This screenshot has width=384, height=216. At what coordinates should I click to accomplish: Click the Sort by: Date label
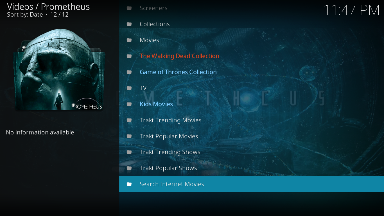(x=25, y=15)
